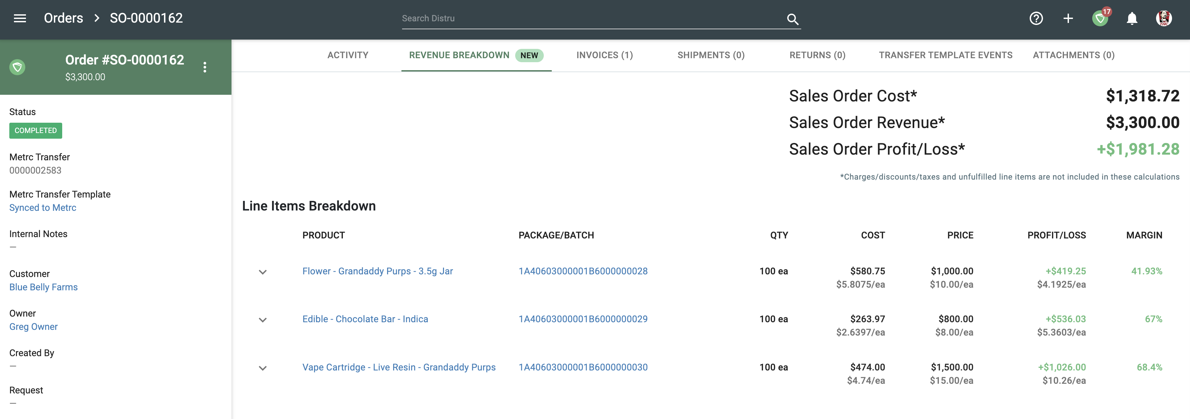Expand the Vape Cartridge line item
Viewport: 1190px width, 419px height.
click(263, 368)
